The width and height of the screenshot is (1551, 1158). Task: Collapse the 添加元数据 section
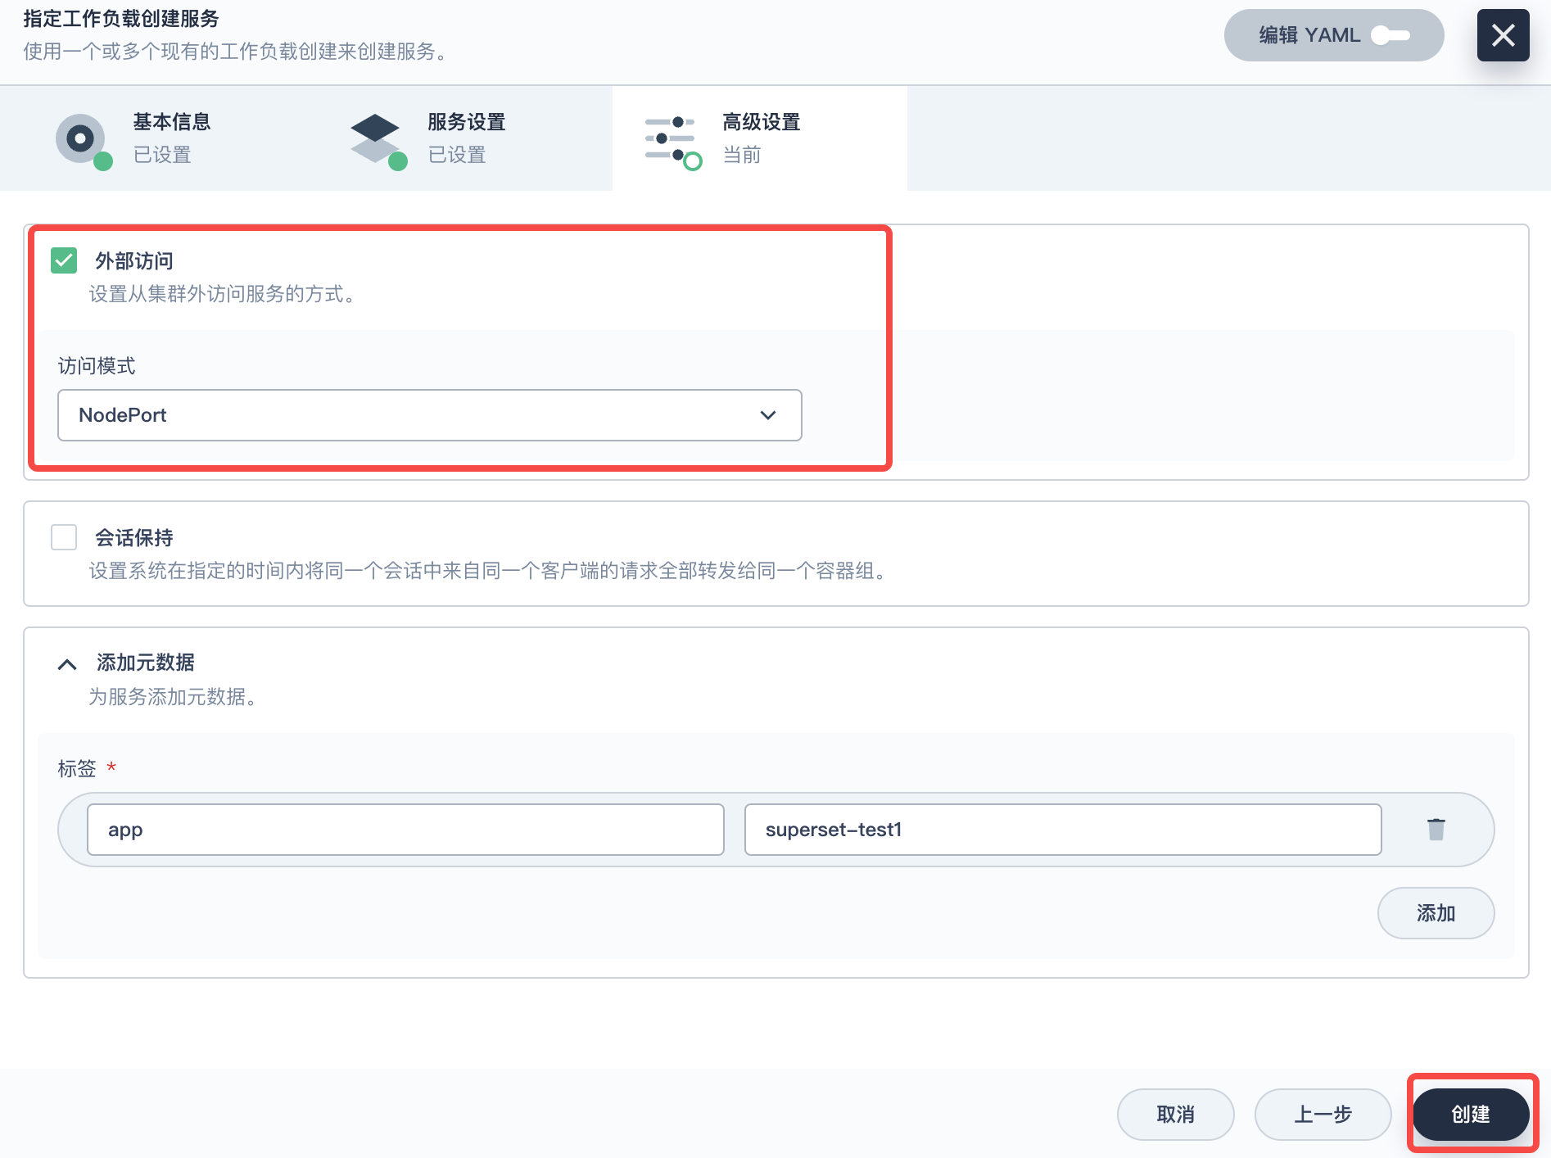pyautogui.click(x=67, y=663)
